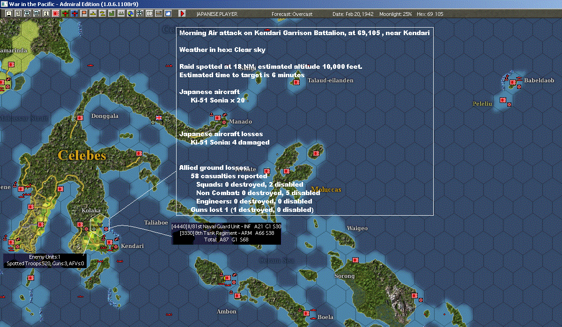Click the red play arrow end-turn button
Image resolution: width=562 pixels, height=327 pixels.
pos(182,14)
